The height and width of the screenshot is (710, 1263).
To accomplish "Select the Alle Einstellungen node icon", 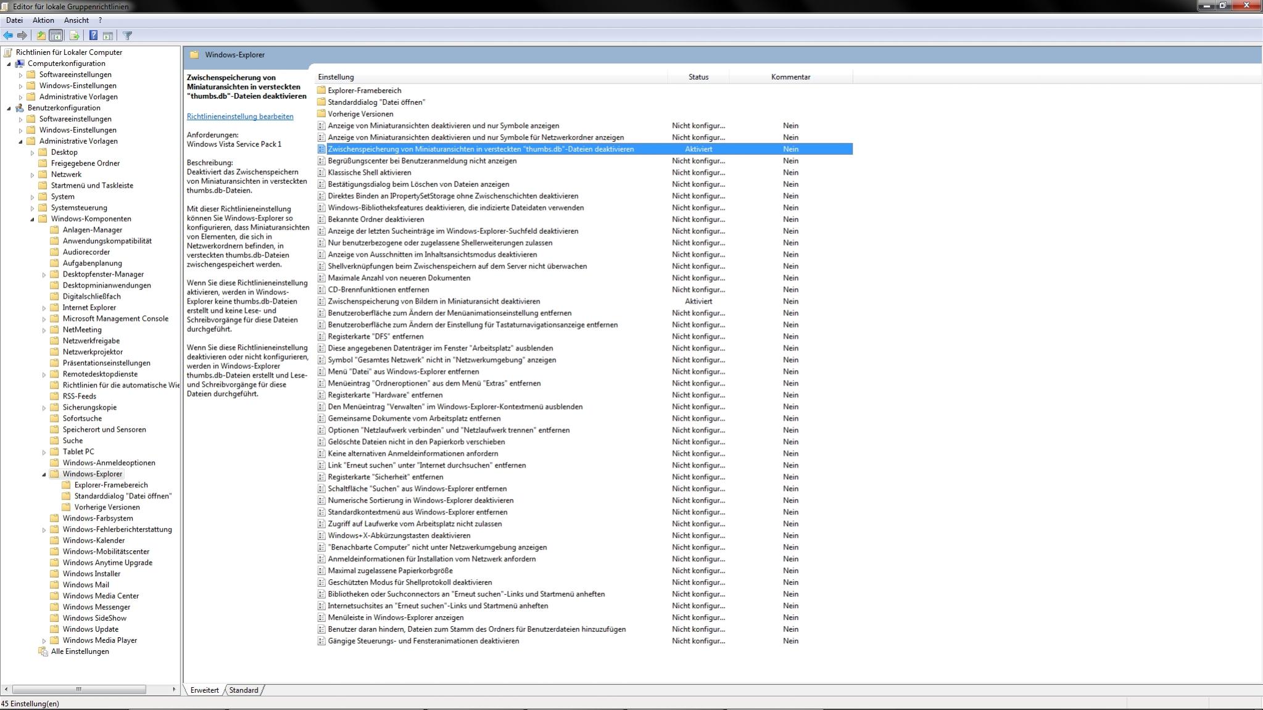I will pos(43,651).
